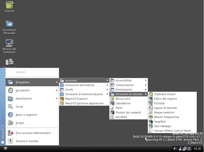Choose Fine sessione Administrator
This screenshot has width=204, height=152.
click(x=34, y=133)
